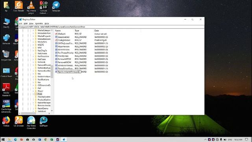Expand the SafeBoot key
Image resolution: width=252 pixels, height=142 pixels.
pyautogui.click(x=33, y=111)
